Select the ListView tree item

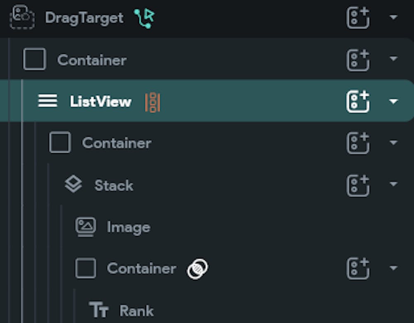[x=100, y=102]
